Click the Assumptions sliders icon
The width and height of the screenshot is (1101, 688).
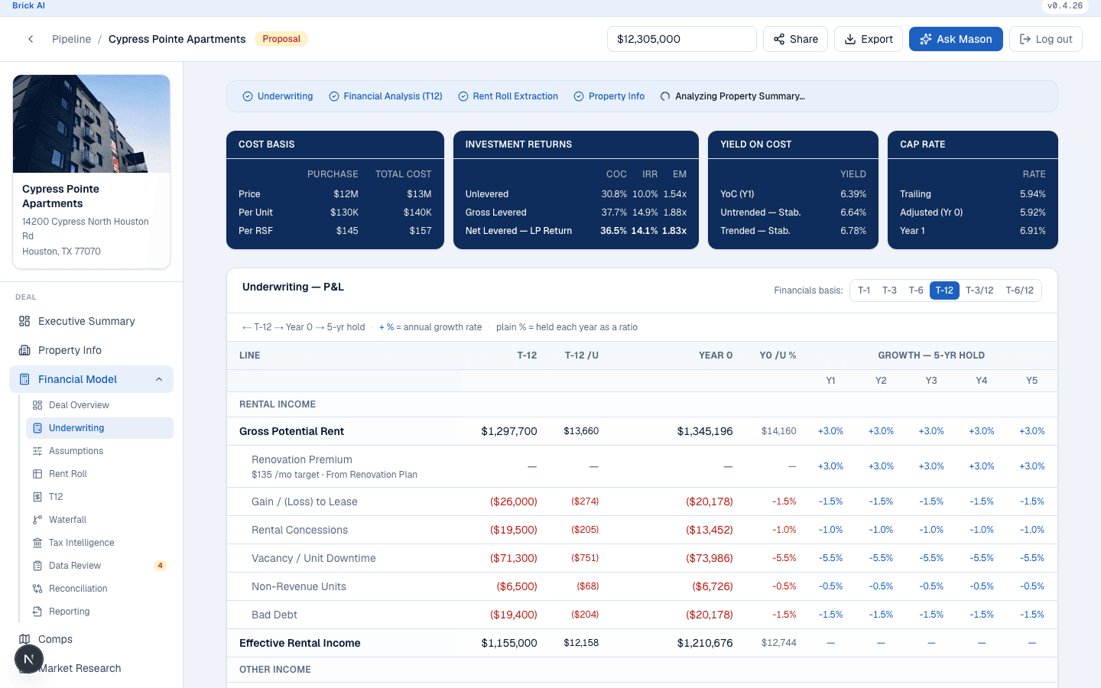[37, 451]
